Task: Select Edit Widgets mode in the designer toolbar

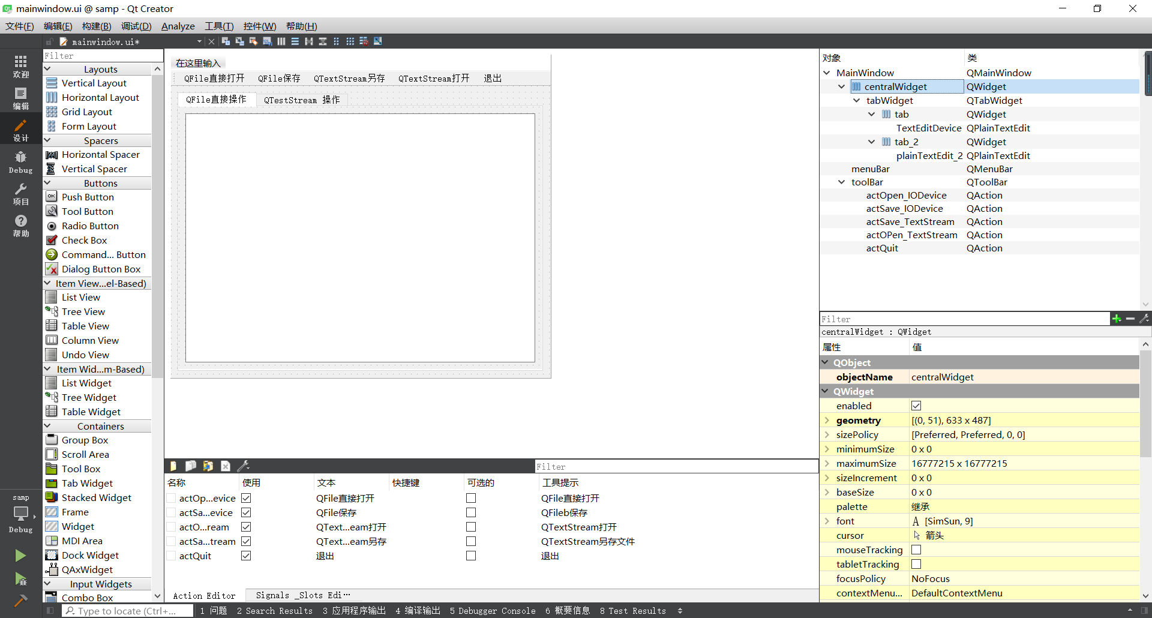Action: pos(226,41)
